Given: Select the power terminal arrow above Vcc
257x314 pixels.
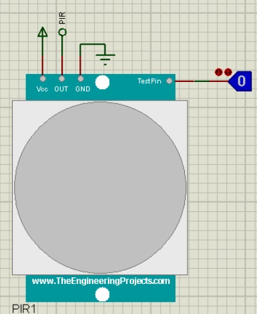Looking at the screenshot, I should coord(43,32).
